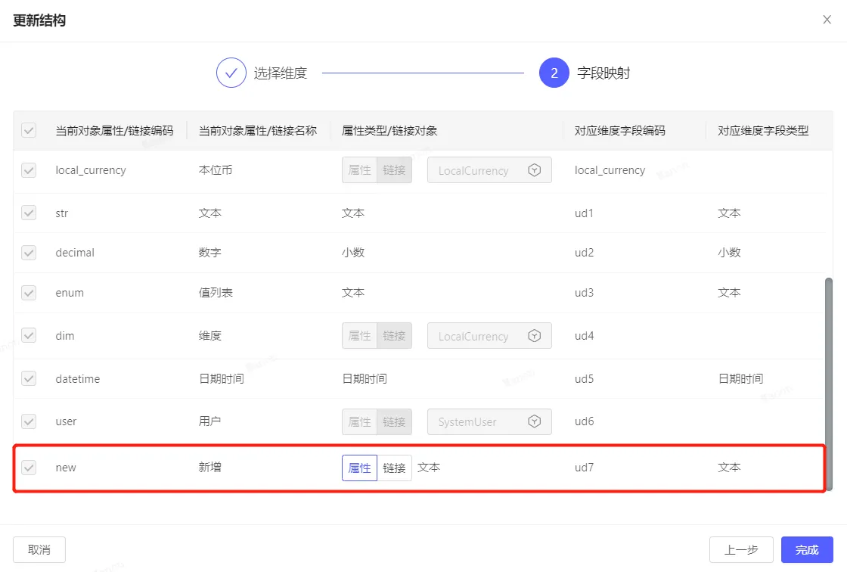This screenshot has width=847, height=572.
Task: Select 属性 option in dim row
Action: 360,336
